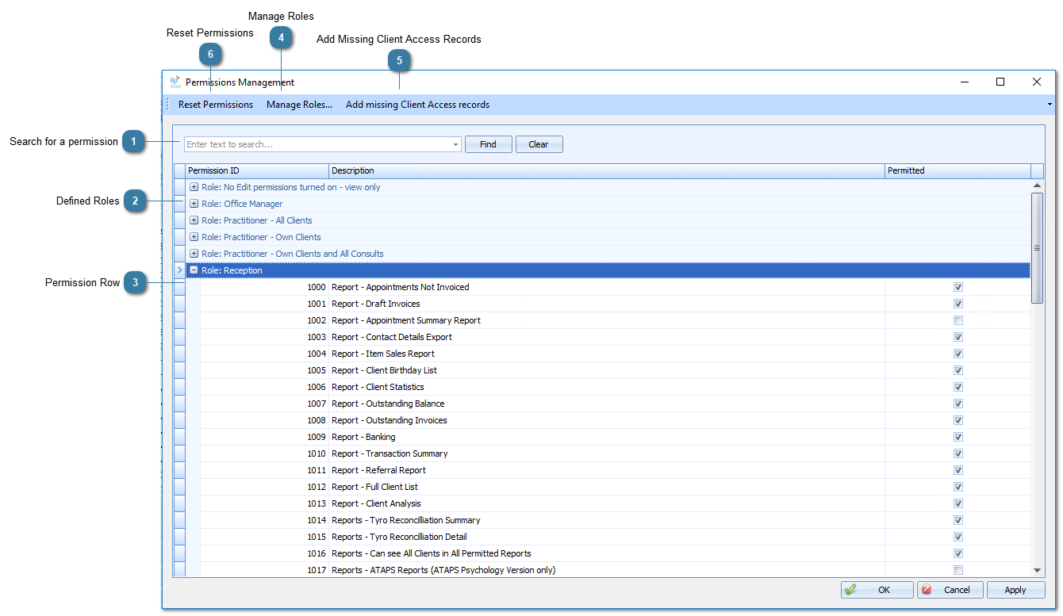Open the search box dropdown arrow
The height and width of the screenshot is (616, 1063).
tap(455, 144)
